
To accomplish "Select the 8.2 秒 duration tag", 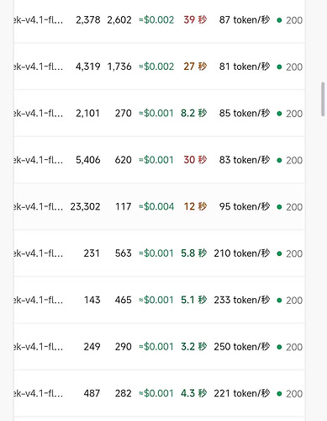I will [193, 113].
